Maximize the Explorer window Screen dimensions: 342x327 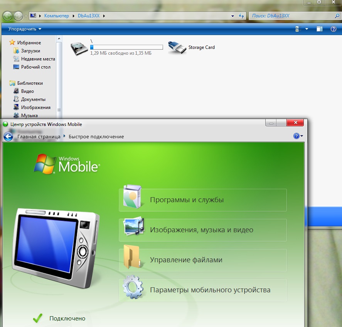coord(319,2)
